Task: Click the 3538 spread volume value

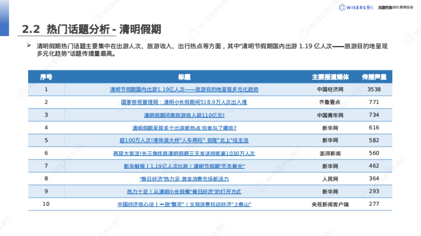Action: coord(374,90)
